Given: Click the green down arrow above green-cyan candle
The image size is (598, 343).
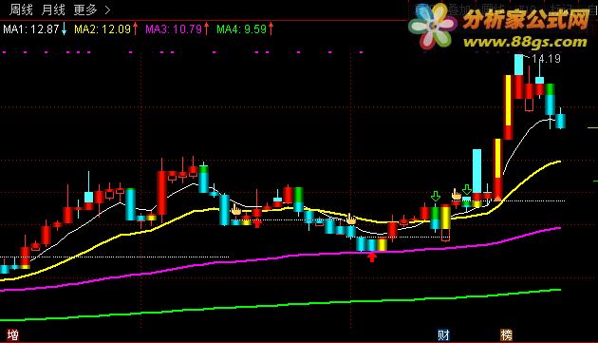Looking at the screenshot, I should coord(436,197).
